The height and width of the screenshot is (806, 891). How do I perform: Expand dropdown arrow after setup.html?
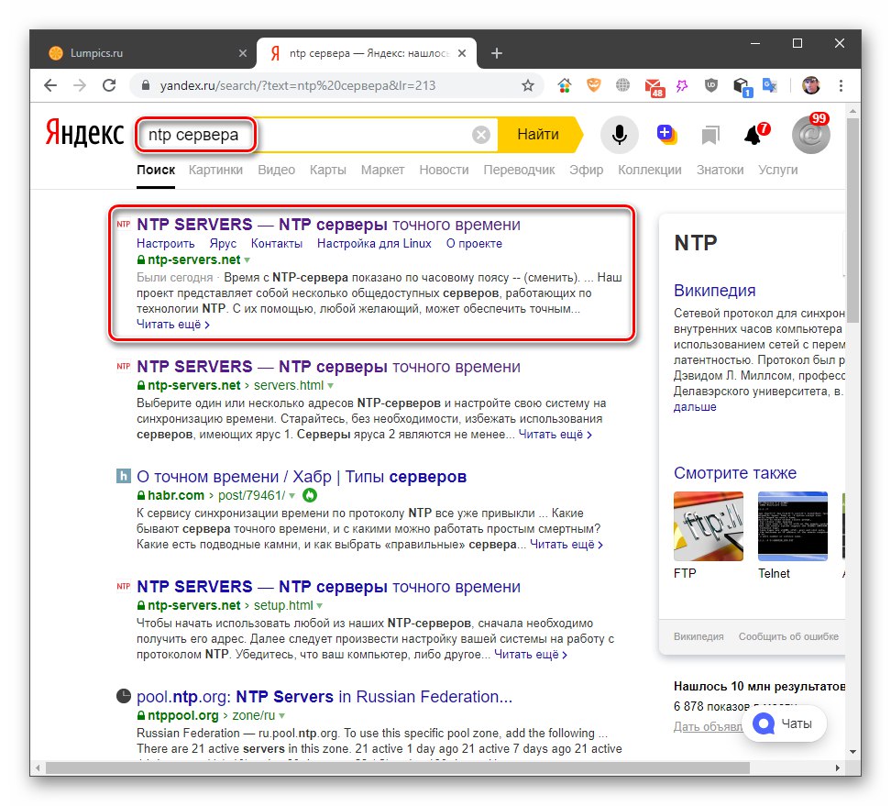(319, 605)
